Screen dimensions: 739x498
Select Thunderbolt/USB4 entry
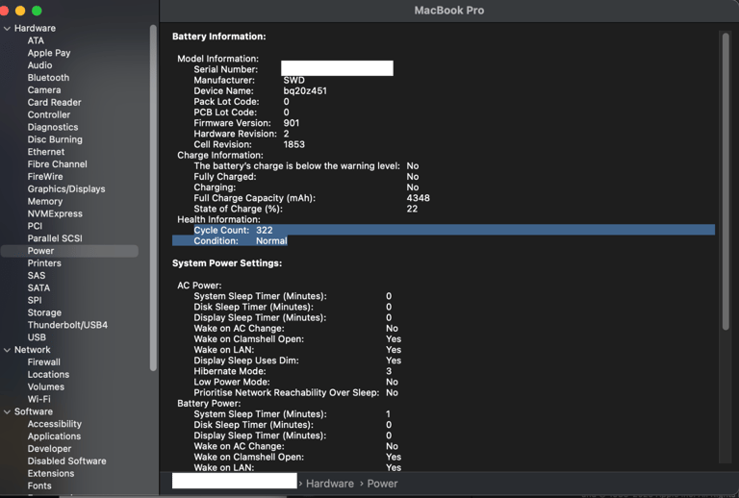[67, 325]
